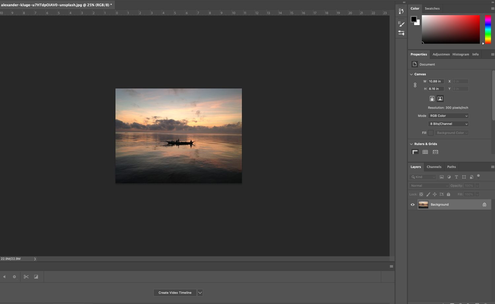Open the timeline type dropdown arrow
The image size is (495, 304).
[x=200, y=293]
